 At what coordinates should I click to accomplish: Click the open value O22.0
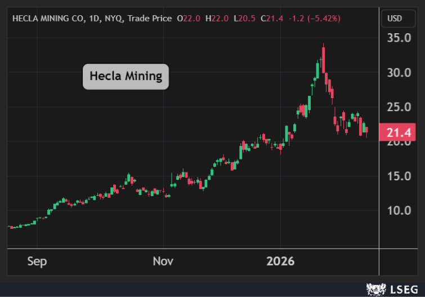188,19
